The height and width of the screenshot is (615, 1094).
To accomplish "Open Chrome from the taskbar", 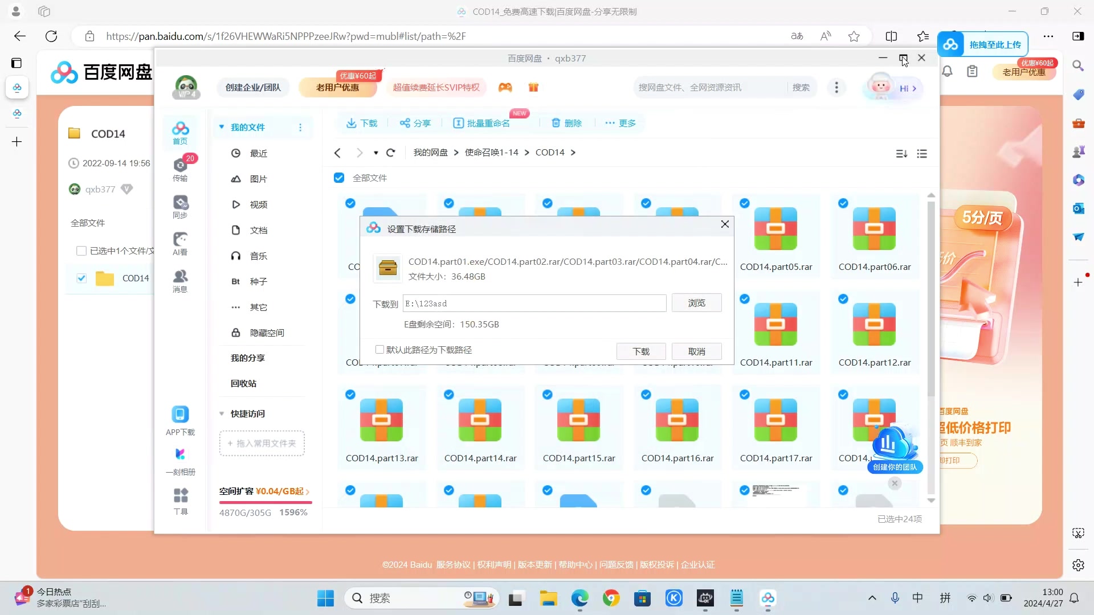I will 611,598.
